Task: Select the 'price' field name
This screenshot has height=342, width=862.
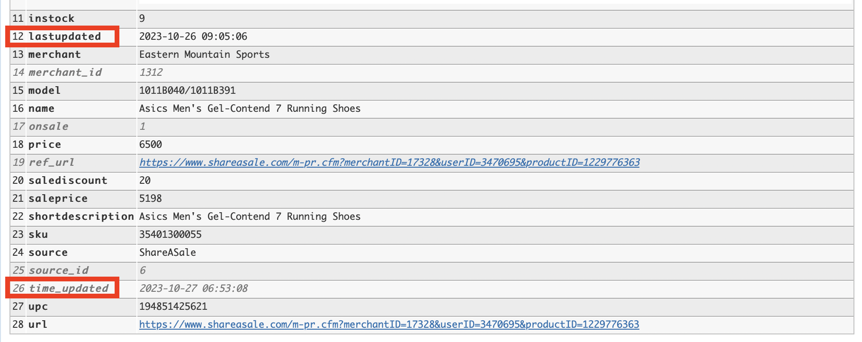Action: tap(45, 144)
